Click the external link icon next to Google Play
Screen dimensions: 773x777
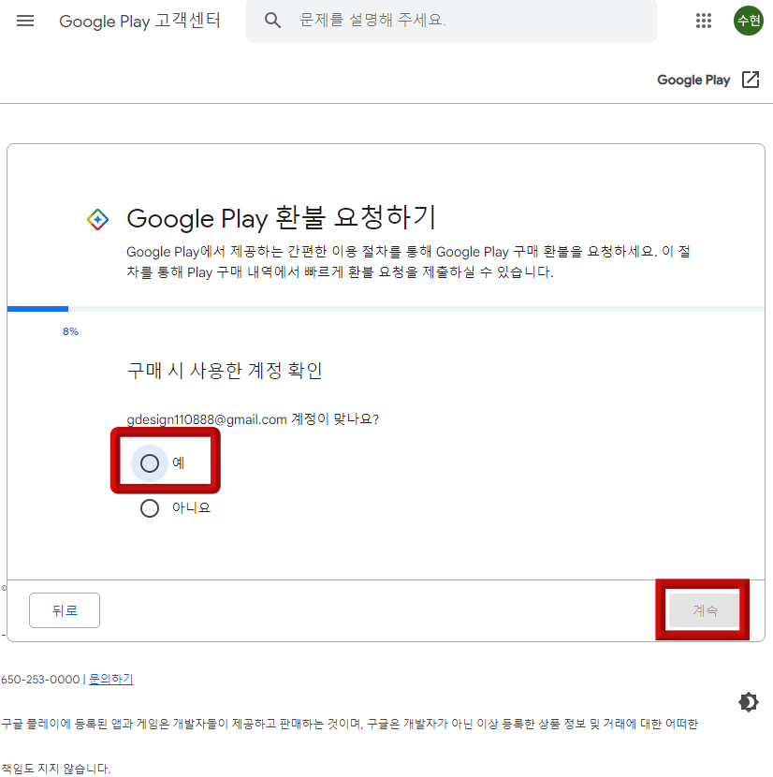pos(751,80)
